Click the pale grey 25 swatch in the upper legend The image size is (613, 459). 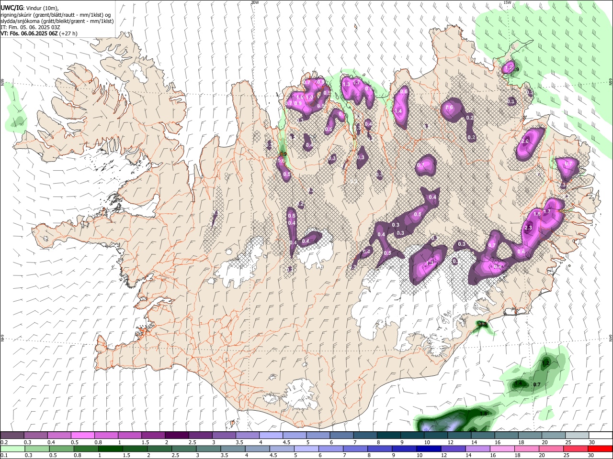[x=576, y=435]
